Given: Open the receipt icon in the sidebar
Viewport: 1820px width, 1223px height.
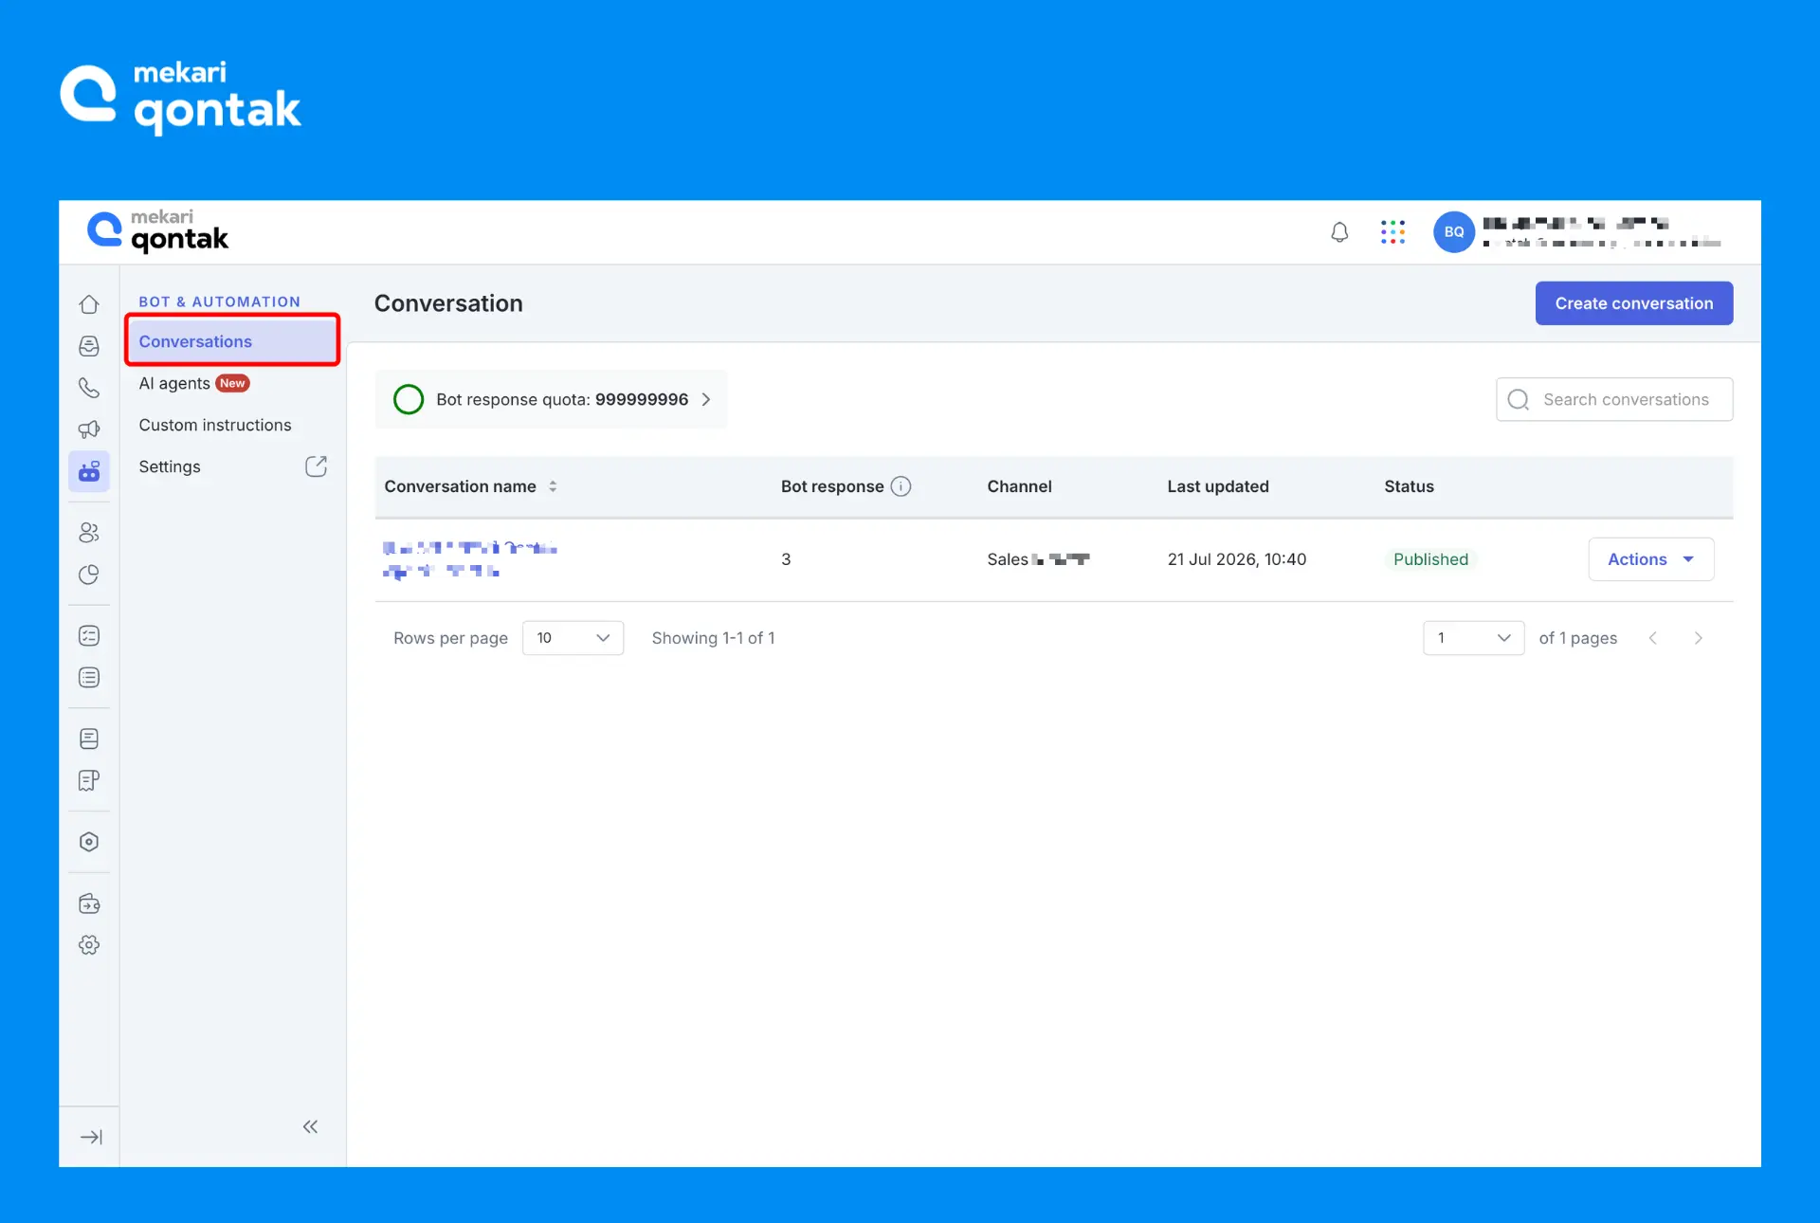Looking at the screenshot, I should pos(89,780).
